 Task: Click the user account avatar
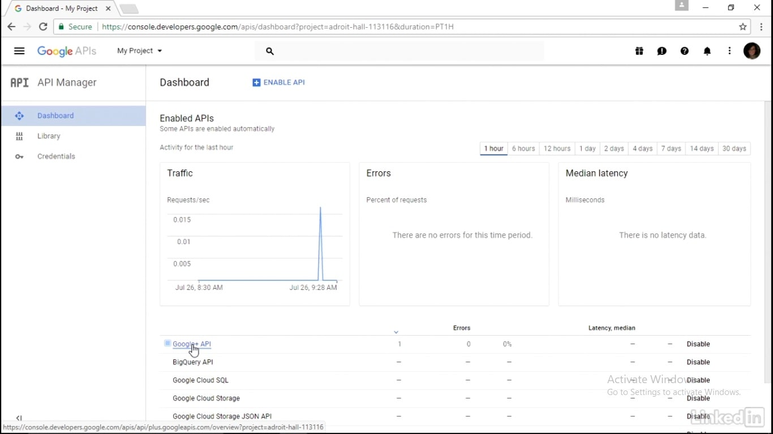752,51
